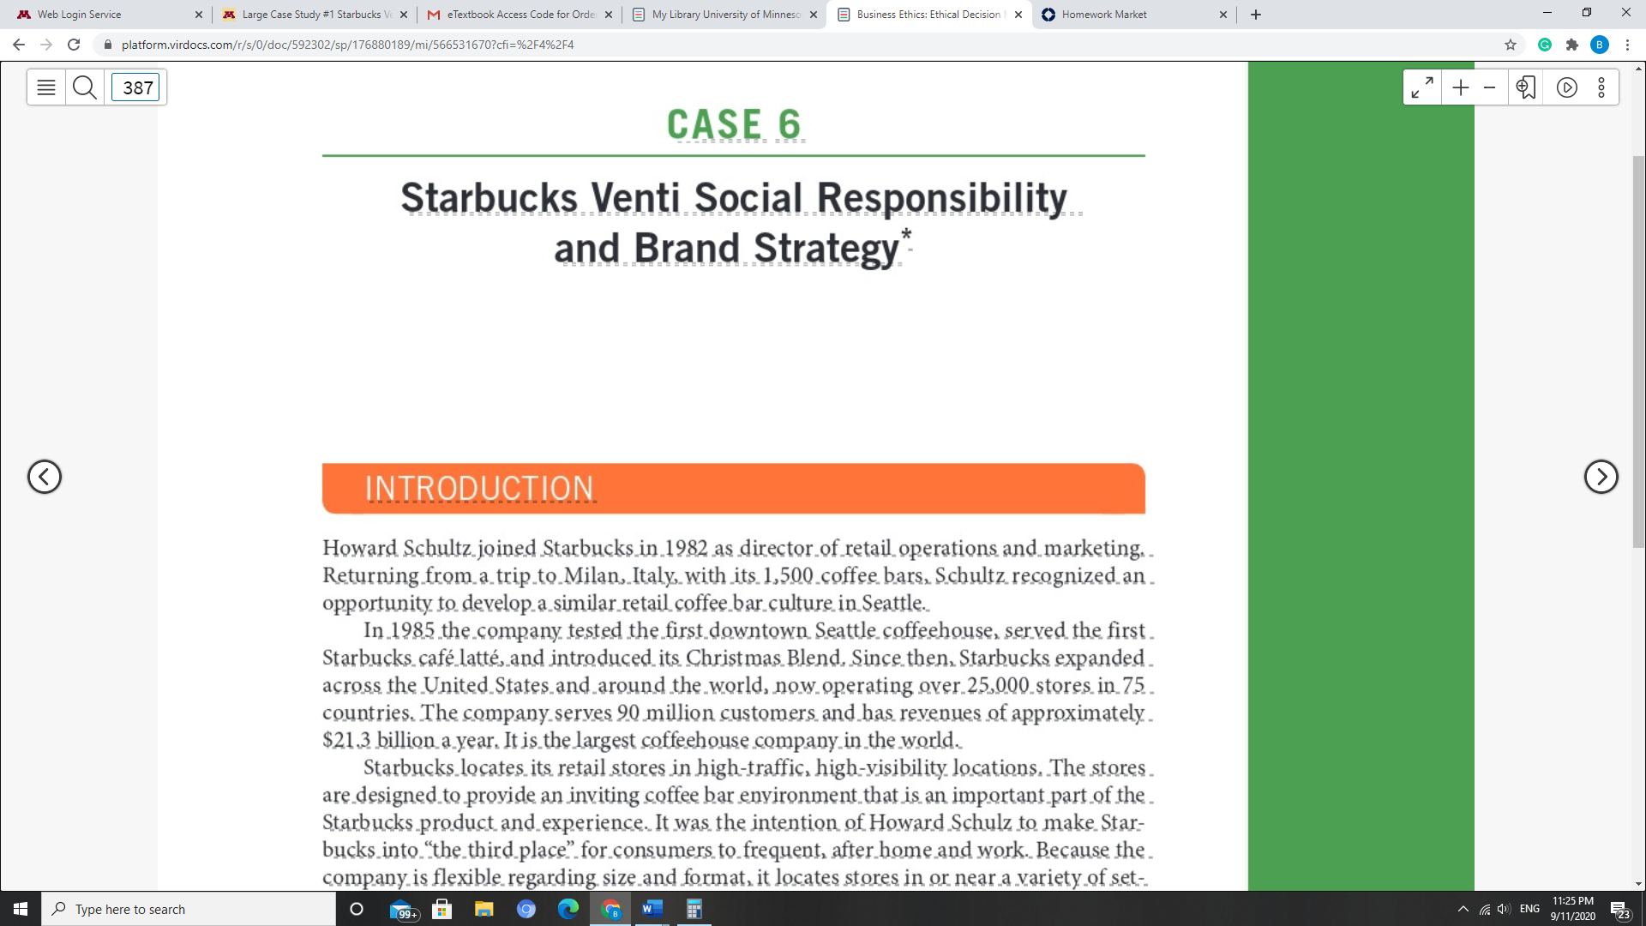The width and height of the screenshot is (1646, 926).
Task: Open the Calculator app in taskbar
Action: pos(694,909)
